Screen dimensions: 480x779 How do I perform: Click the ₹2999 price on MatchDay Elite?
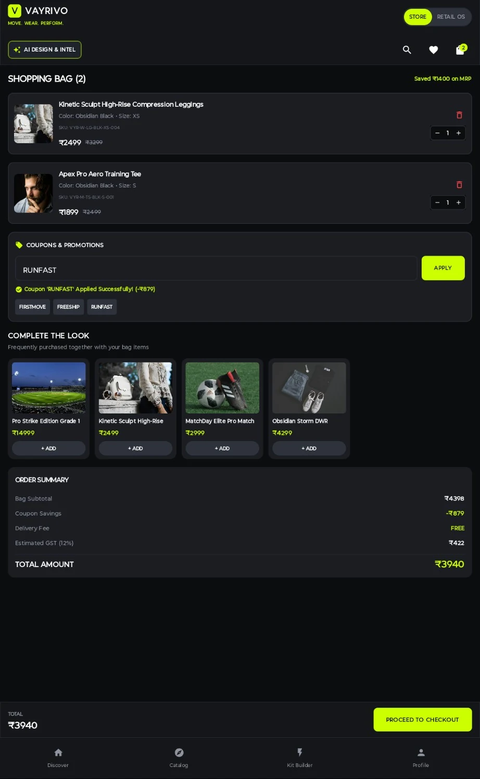click(x=195, y=433)
